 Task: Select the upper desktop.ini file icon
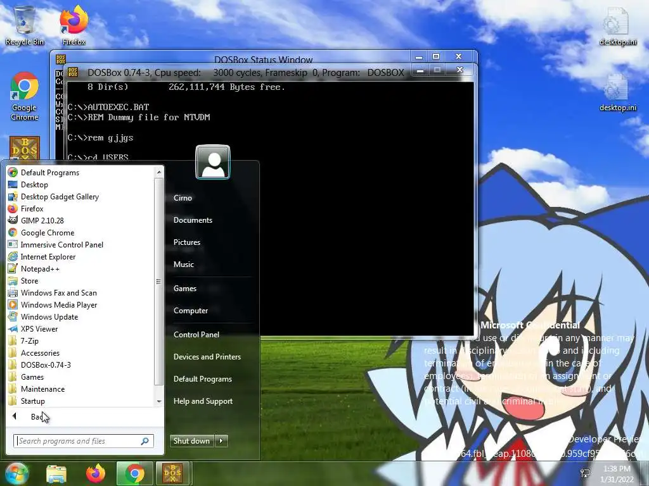[618, 27]
